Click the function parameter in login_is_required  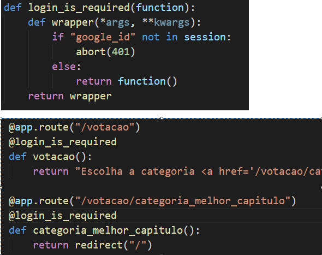tap(160, 8)
